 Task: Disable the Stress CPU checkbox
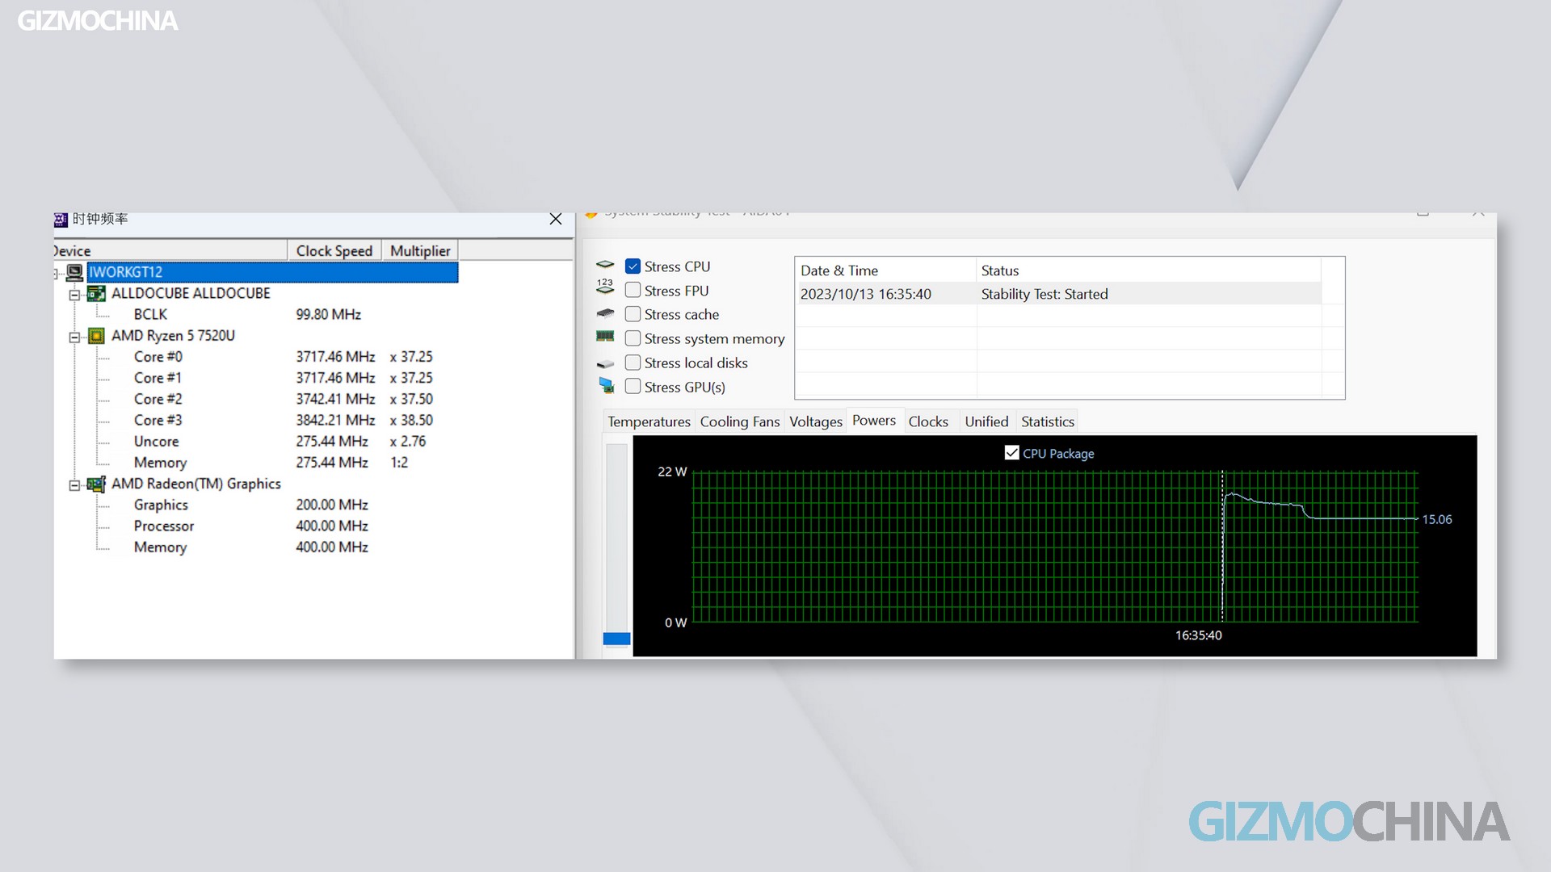[x=633, y=266]
